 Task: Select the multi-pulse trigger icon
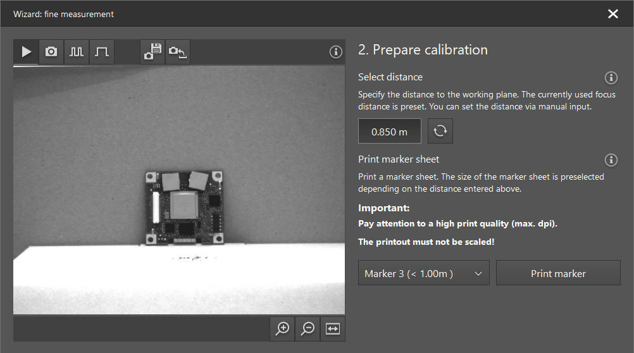(77, 52)
